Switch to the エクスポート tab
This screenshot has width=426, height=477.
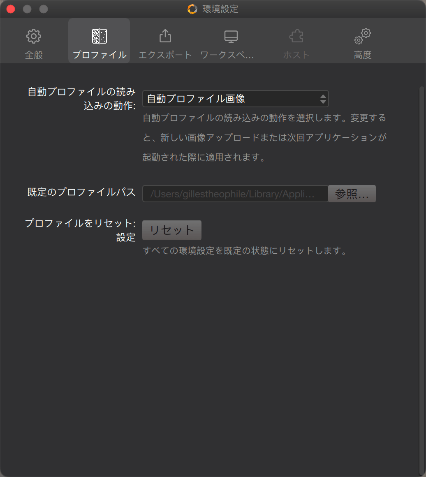tap(165, 43)
